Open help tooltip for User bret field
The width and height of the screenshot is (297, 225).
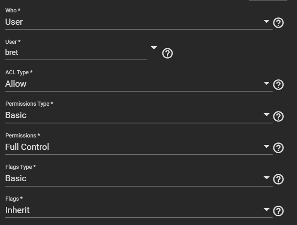pyautogui.click(x=167, y=53)
